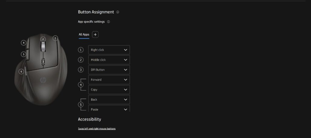Click the App specific settings label
This screenshot has height=138, width=311.
point(91,22)
